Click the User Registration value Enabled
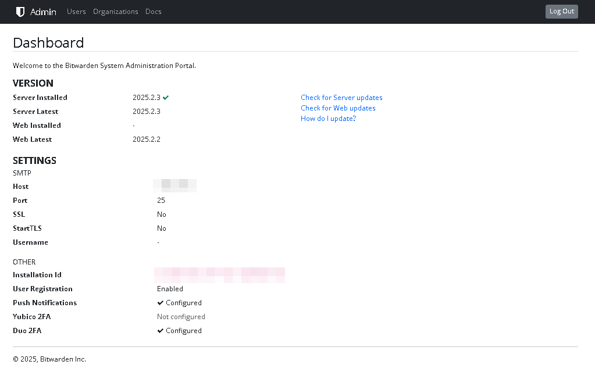The height and width of the screenshot is (379, 595). 170,289
